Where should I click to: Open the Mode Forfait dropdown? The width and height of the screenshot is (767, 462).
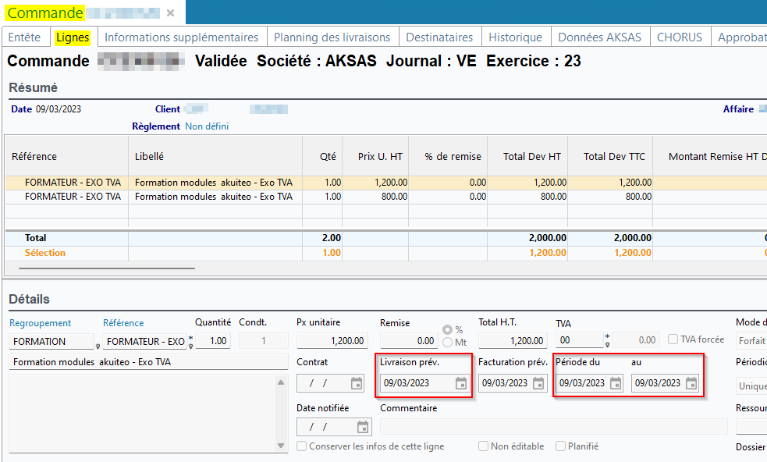click(x=751, y=340)
